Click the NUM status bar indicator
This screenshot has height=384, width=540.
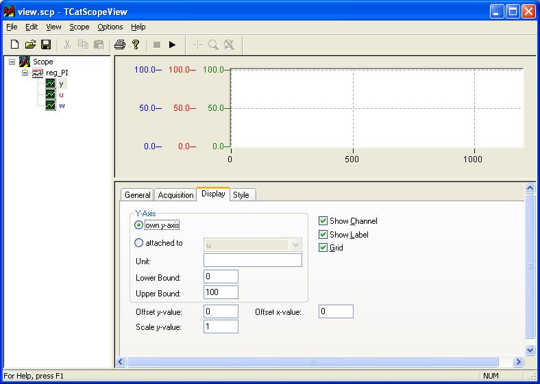click(491, 376)
